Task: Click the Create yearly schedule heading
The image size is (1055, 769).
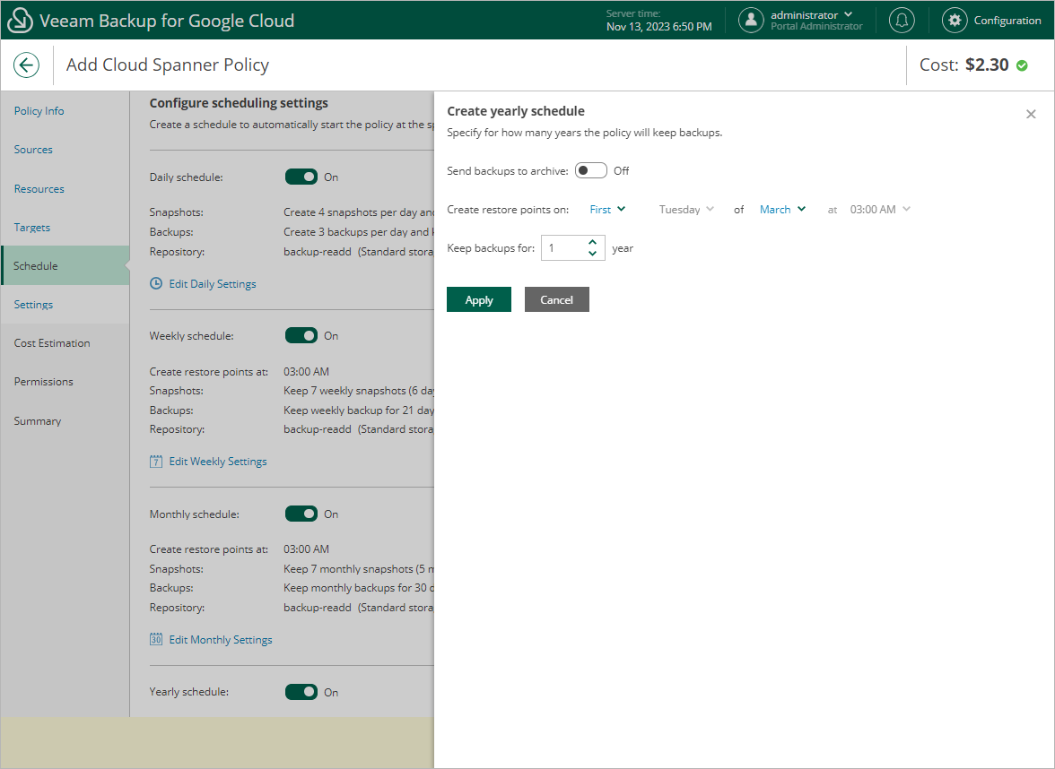Action: point(516,111)
